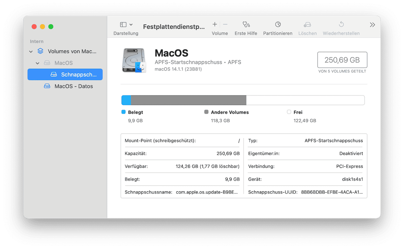Remove volume with the minus icon
The width and height of the screenshot is (404, 249).
click(225, 24)
